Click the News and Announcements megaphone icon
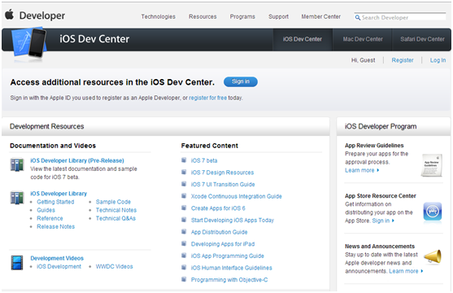The width and height of the screenshot is (453, 293). pos(433,256)
